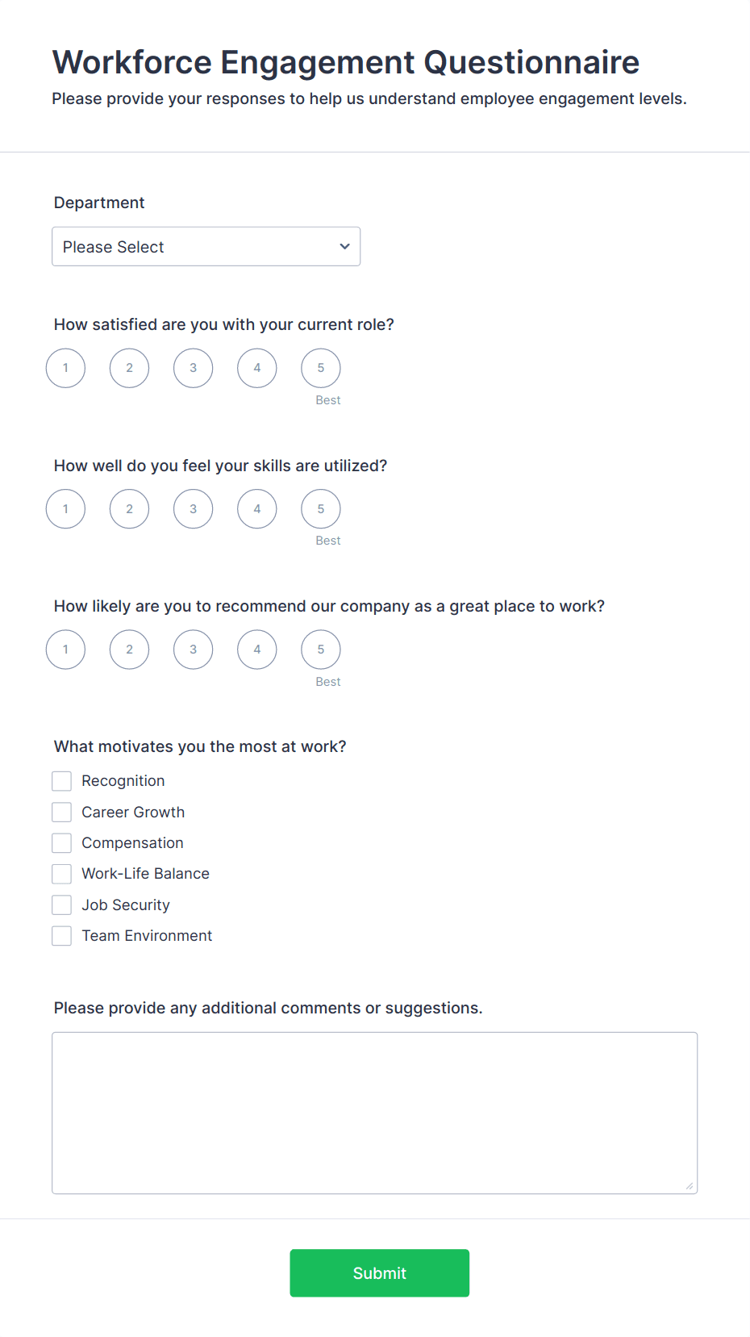
Task: Select 5 for recommending company
Action: (x=320, y=650)
